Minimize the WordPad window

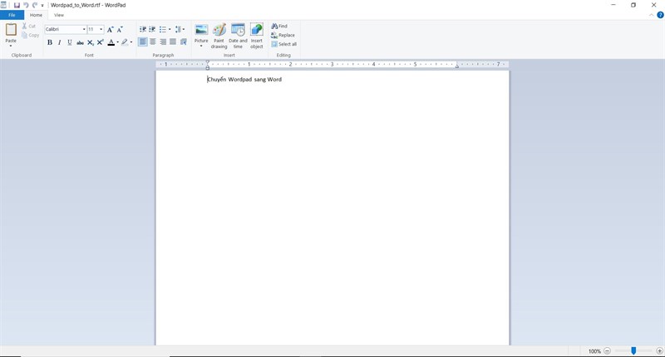(x=613, y=5)
